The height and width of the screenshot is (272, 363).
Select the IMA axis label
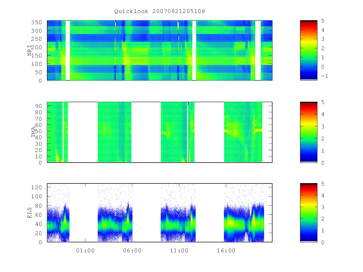tap(34, 132)
